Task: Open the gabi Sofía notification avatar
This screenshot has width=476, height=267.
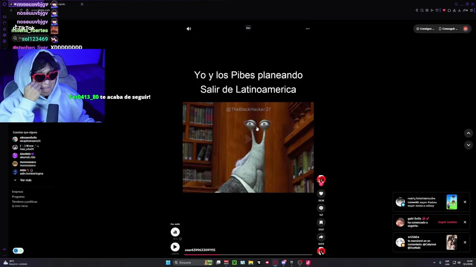Action: pos(400,222)
